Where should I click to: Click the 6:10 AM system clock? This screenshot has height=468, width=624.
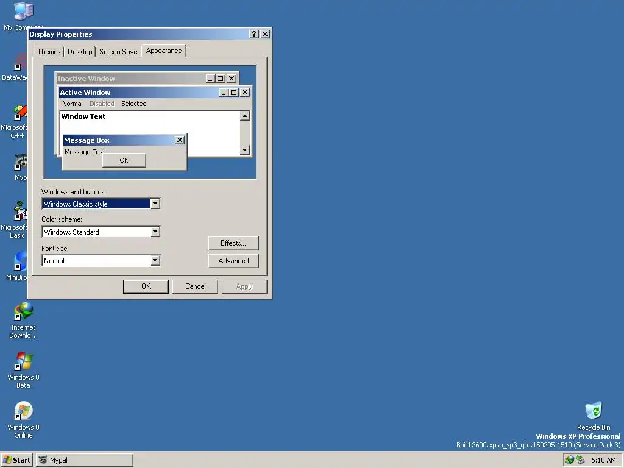603,460
